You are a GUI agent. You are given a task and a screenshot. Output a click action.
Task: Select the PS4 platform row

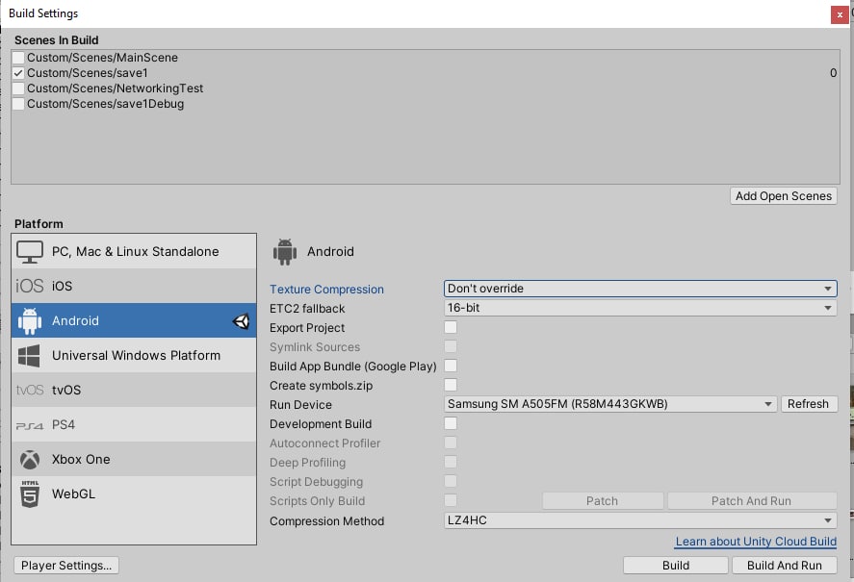134,424
